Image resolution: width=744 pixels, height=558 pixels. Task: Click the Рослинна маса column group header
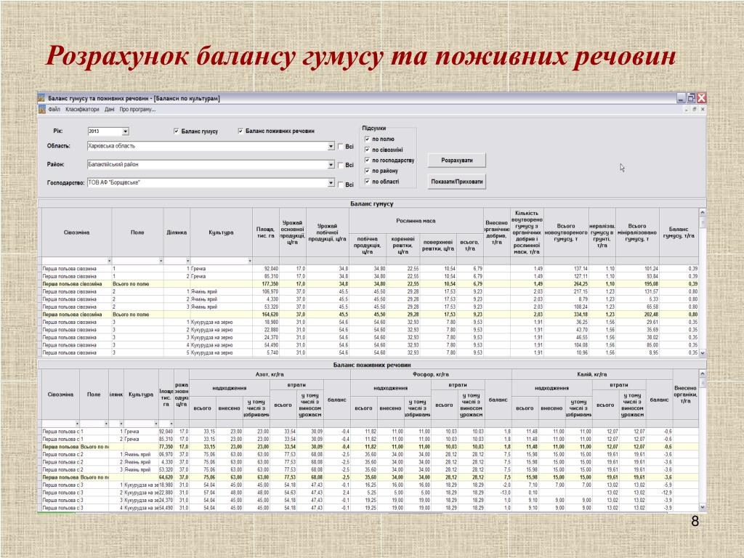point(416,221)
